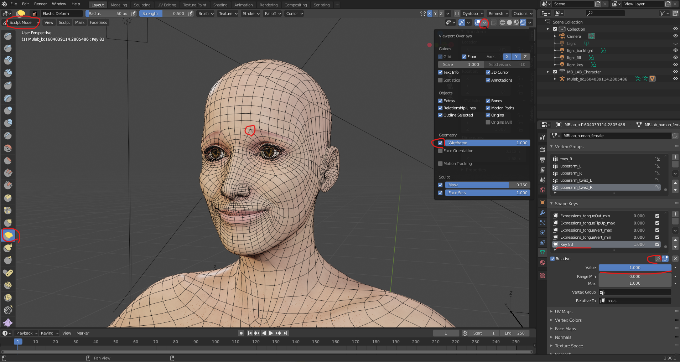Click the Modifier Properties wrench icon
Image resolution: width=680 pixels, height=362 pixels.
click(542, 213)
